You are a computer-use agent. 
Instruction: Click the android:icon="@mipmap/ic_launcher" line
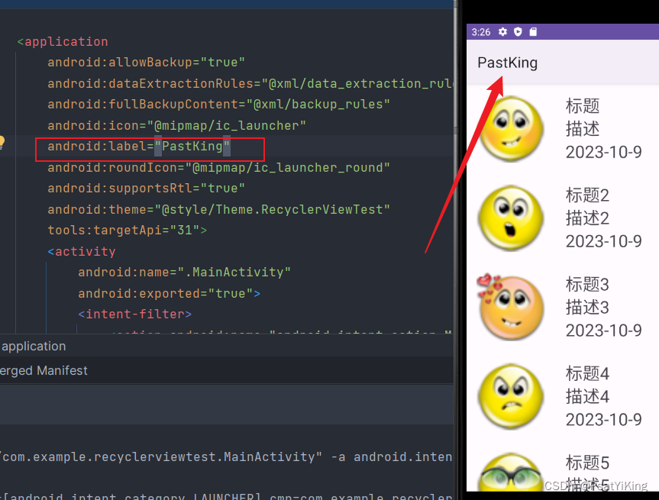176,125
